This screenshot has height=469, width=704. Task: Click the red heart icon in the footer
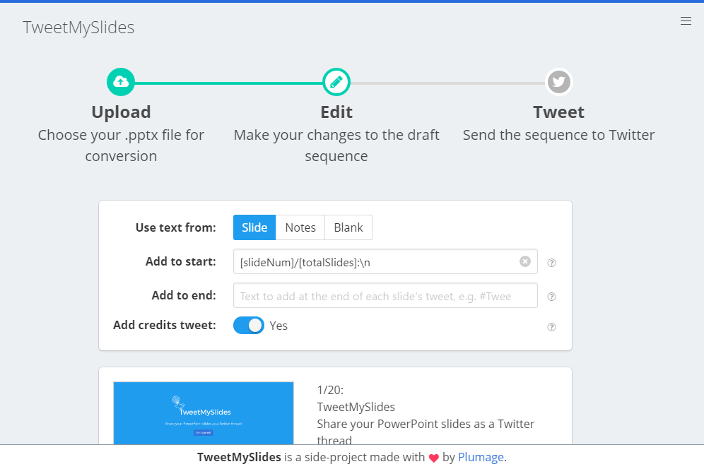433,458
